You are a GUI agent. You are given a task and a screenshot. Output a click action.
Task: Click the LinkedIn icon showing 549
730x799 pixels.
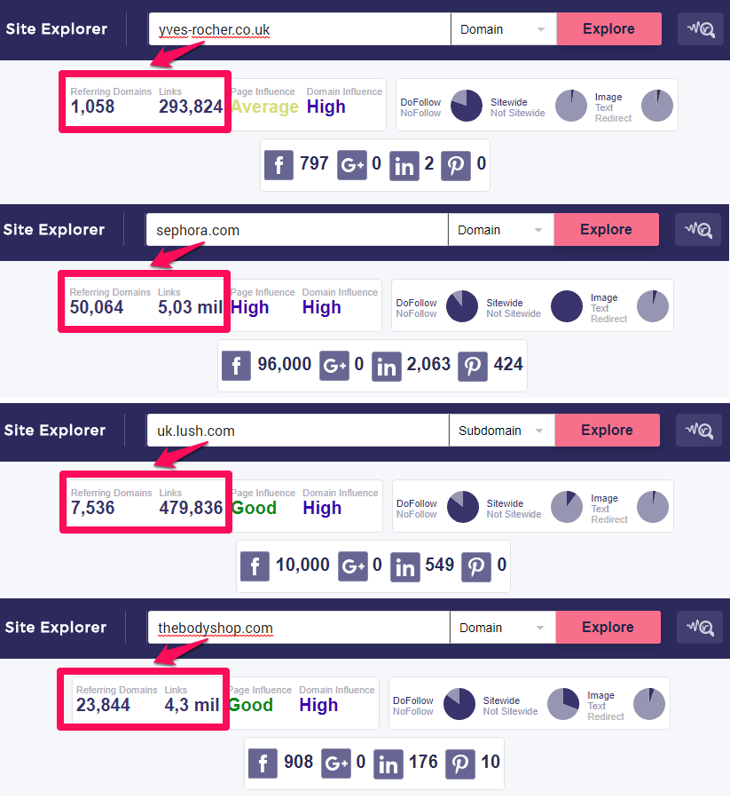(405, 566)
